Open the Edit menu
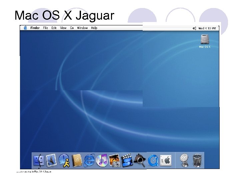240x180 pixels. click(x=54, y=28)
